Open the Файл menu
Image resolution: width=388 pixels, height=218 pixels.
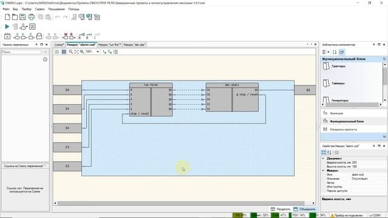[6, 9]
